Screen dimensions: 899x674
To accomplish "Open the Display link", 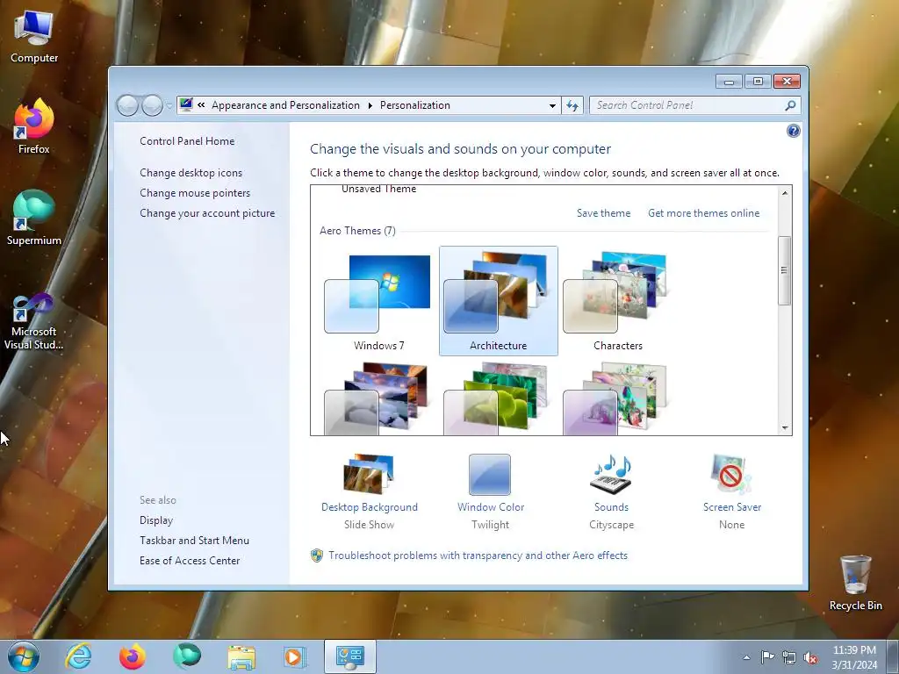I will pos(156,520).
